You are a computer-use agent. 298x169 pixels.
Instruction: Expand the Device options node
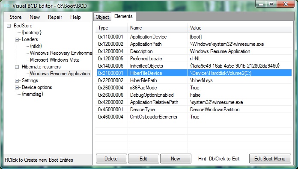[17, 87]
